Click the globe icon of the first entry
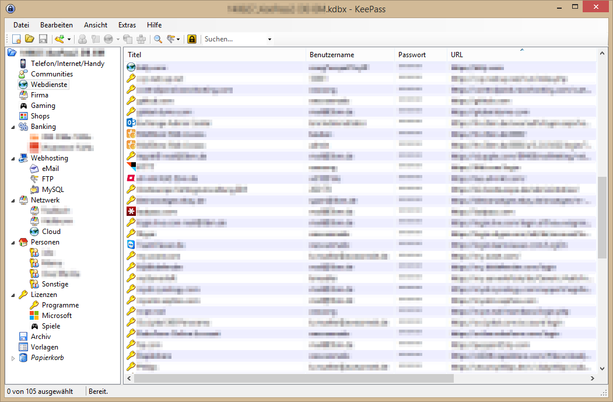613x402 pixels. click(x=131, y=67)
